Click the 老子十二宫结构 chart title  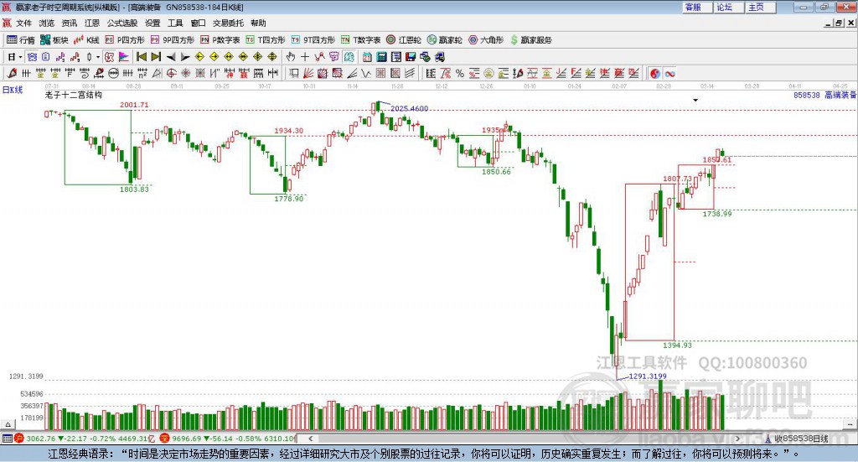point(74,95)
